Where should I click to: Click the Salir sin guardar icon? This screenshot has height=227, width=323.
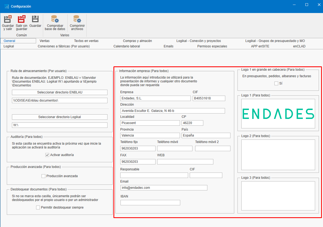(21, 19)
